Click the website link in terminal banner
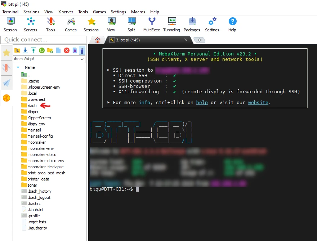The height and width of the screenshot is (241, 317). (x=258, y=102)
